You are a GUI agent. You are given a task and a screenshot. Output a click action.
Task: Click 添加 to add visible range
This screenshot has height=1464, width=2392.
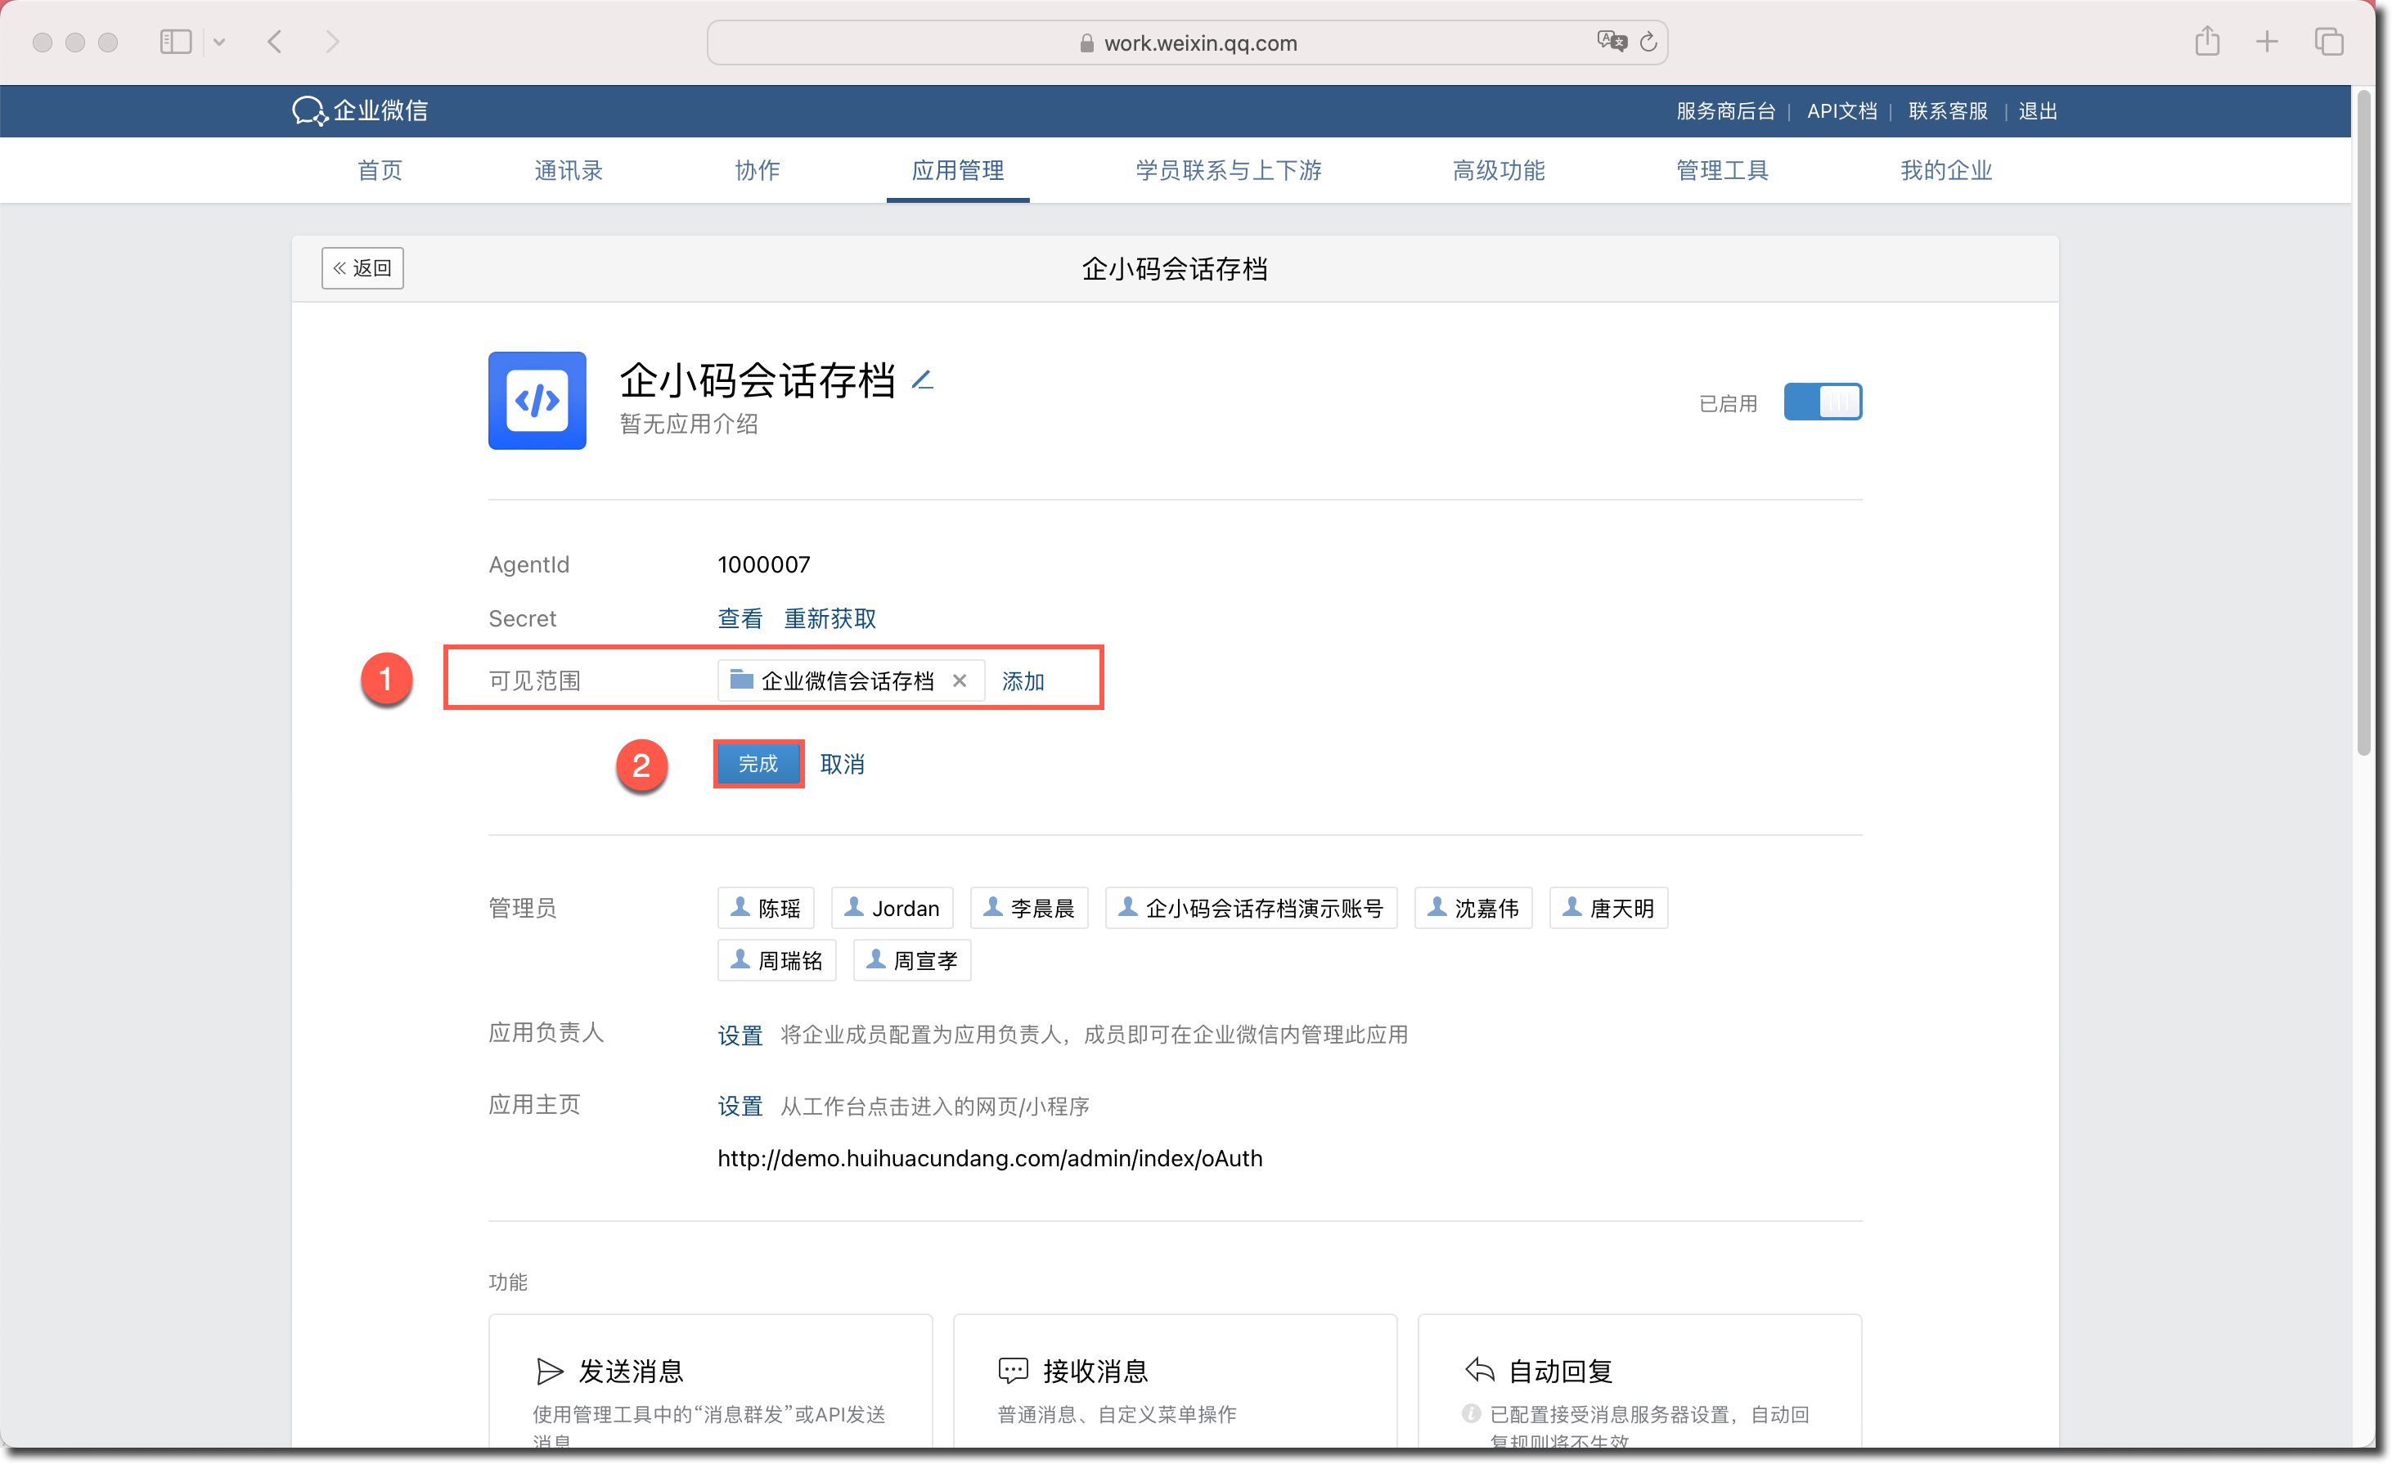(1023, 680)
